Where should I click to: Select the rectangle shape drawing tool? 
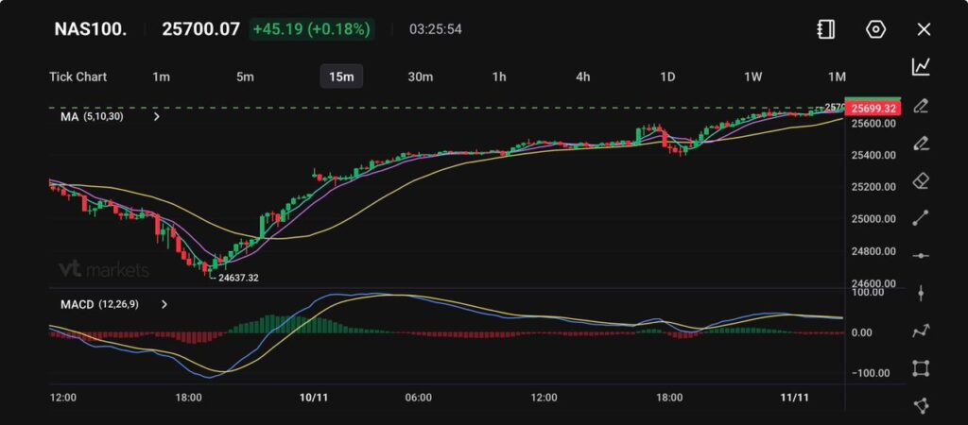921,368
